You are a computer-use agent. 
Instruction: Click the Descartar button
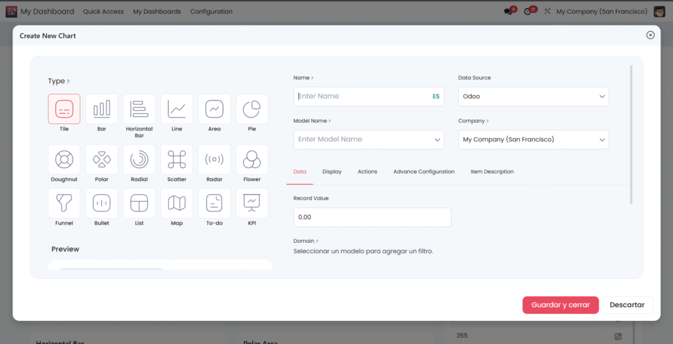pos(626,305)
